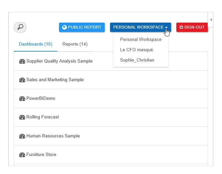Image resolution: width=222 pixels, height=174 pixels.
Task: Choose Le CFO masqué workspace
Action: tap(136, 50)
